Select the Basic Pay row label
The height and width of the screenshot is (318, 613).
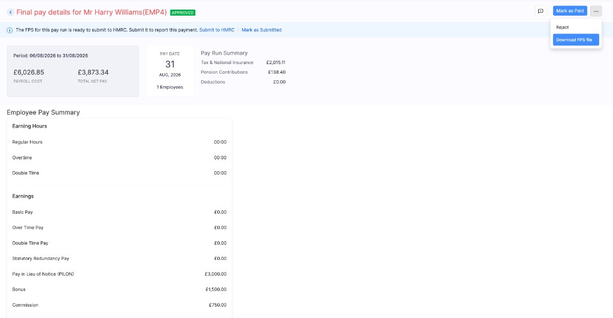[x=22, y=212]
